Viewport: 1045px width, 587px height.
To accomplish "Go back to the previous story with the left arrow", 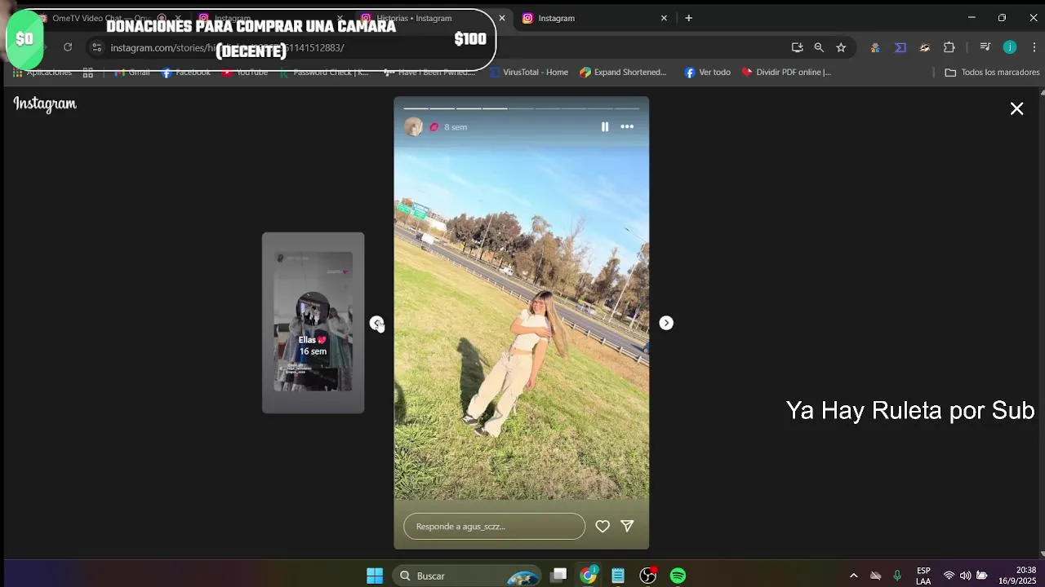I will click(x=376, y=323).
